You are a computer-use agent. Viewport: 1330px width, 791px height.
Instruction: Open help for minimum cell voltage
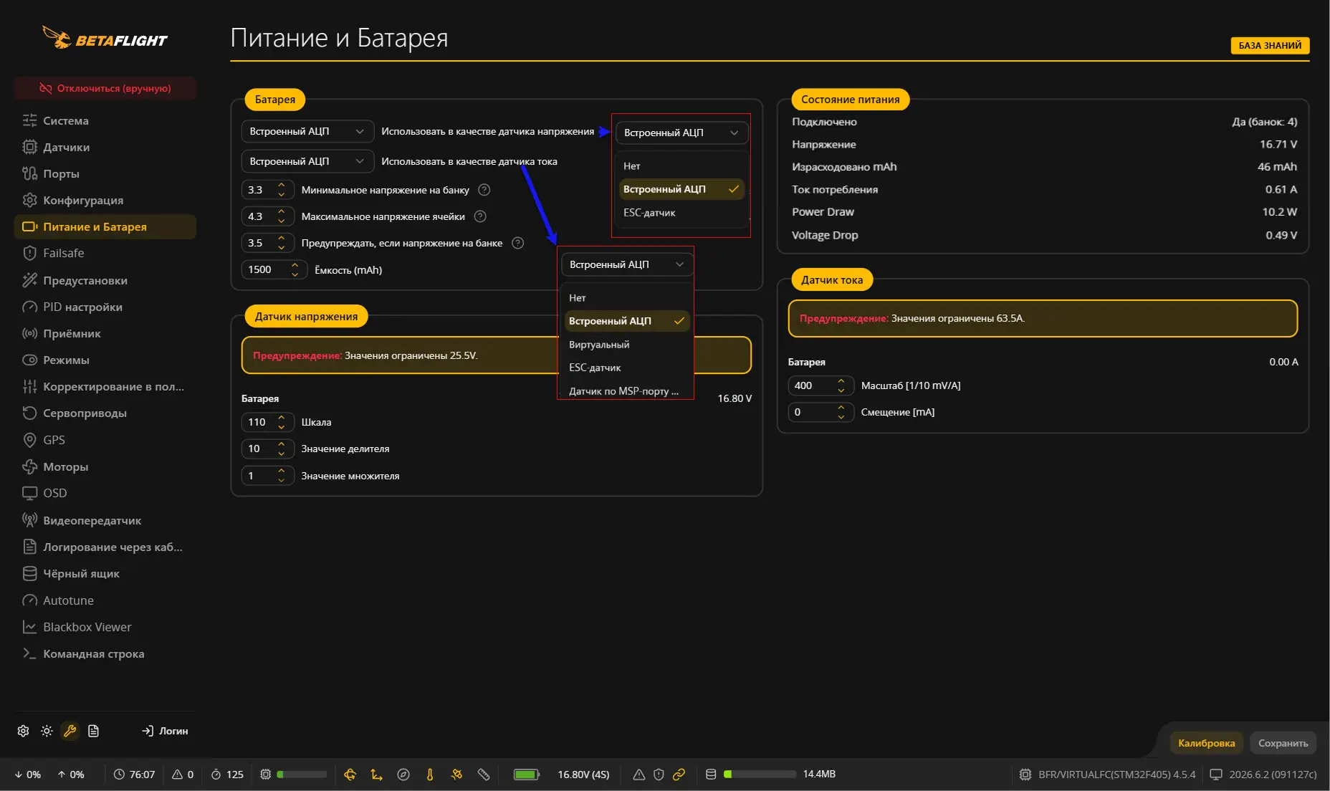[x=484, y=190]
